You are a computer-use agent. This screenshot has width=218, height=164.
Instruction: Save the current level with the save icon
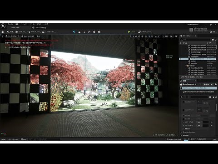click(x=3, y=32)
